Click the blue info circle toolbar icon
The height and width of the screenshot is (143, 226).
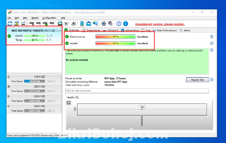click(126, 23)
